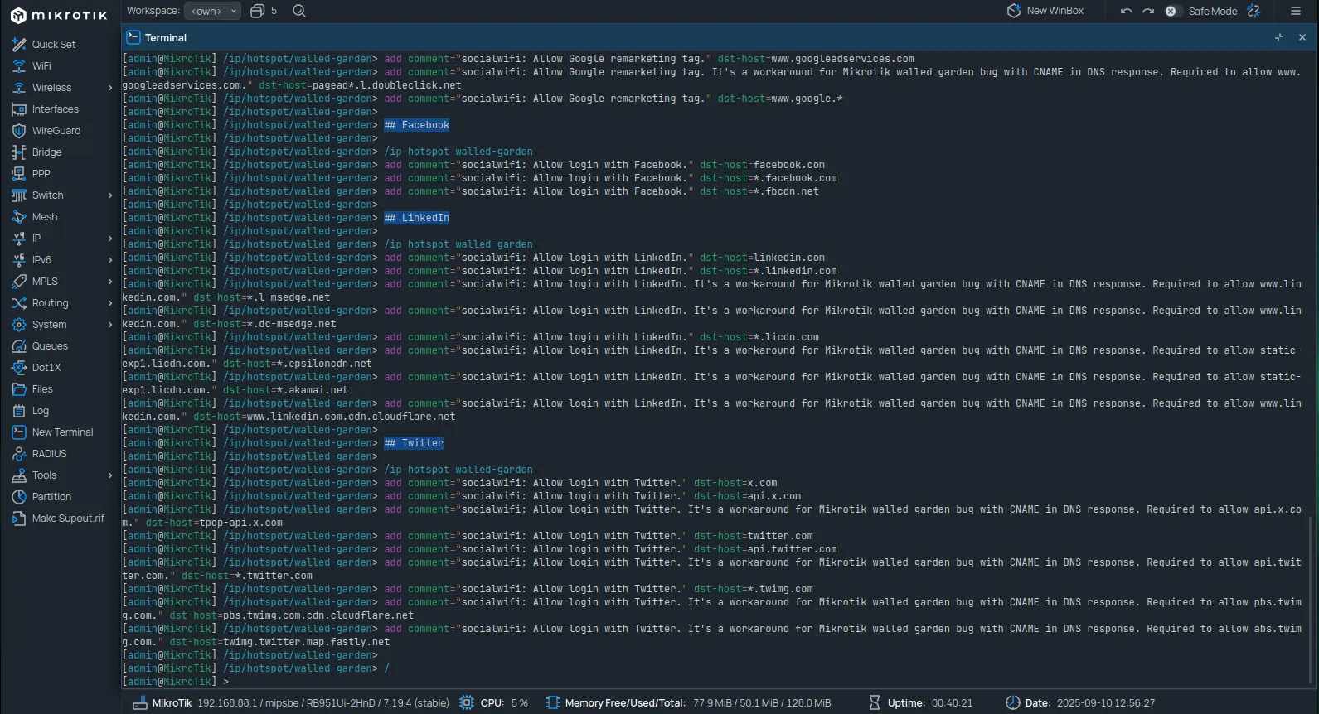
Task: Click the CPU chip icon in status bar
Action: click(x=467, y=702)
